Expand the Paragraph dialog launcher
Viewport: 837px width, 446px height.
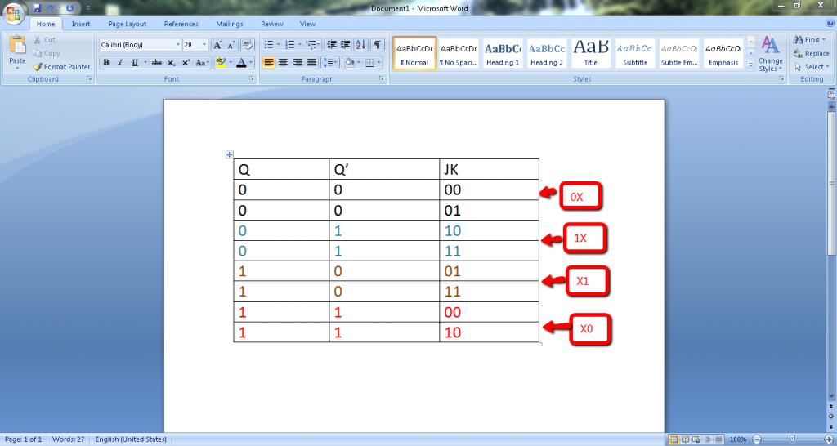(382, 79)
